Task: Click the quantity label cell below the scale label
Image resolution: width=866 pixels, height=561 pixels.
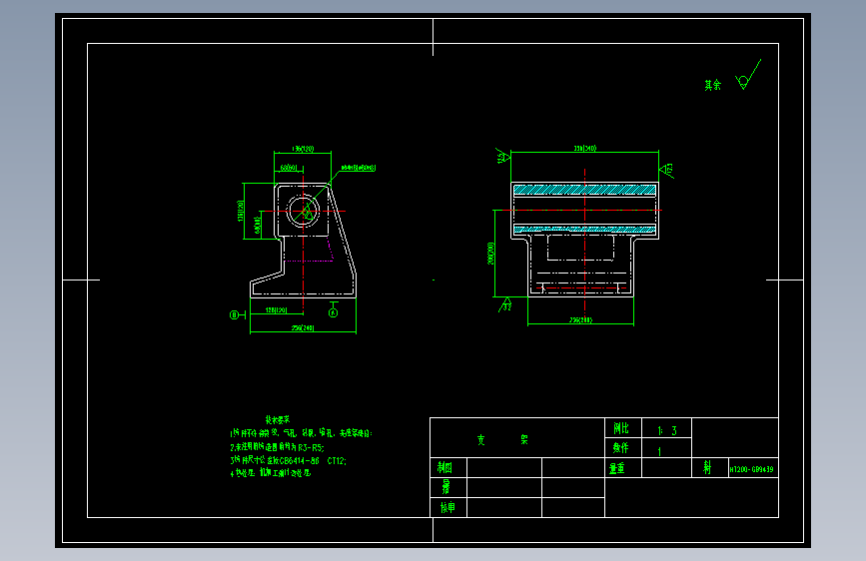Action: click(x=623, y=448)
